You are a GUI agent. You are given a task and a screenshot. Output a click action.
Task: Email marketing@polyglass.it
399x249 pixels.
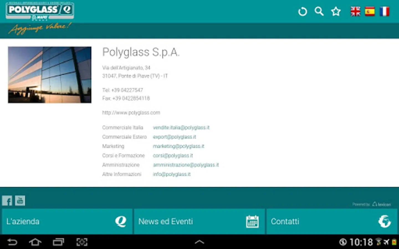tap(178, 146)
